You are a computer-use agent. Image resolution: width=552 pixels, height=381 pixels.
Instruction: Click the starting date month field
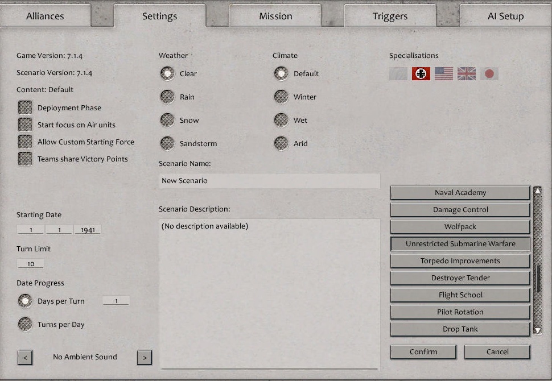(x=59, y=230)
